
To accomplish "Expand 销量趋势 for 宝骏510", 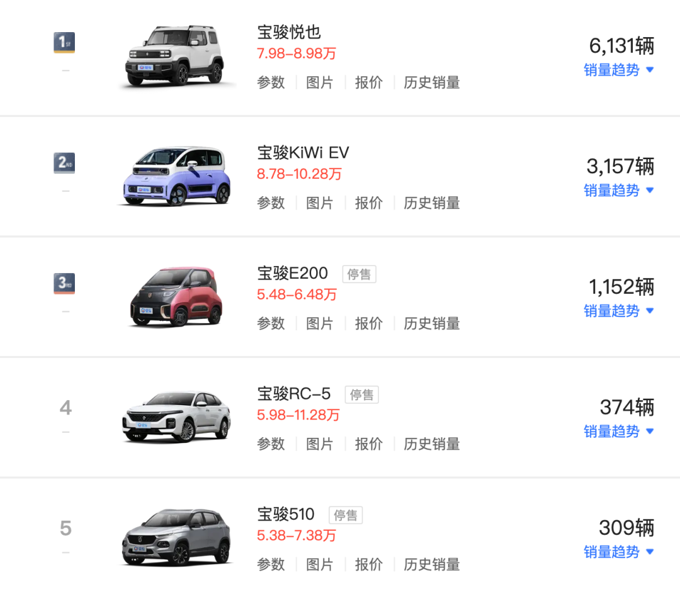I will pyautogui.click(x=618, y=552).
